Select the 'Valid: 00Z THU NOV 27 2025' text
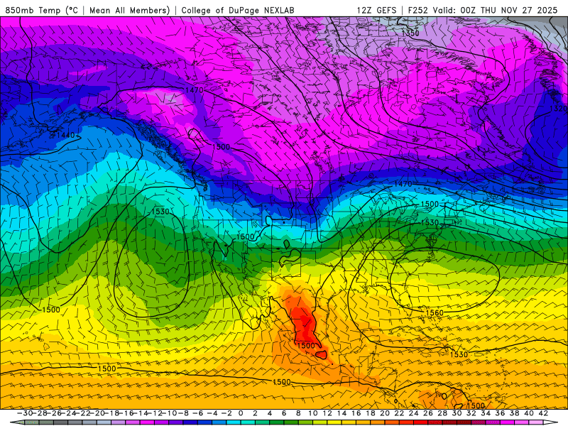 495,10
